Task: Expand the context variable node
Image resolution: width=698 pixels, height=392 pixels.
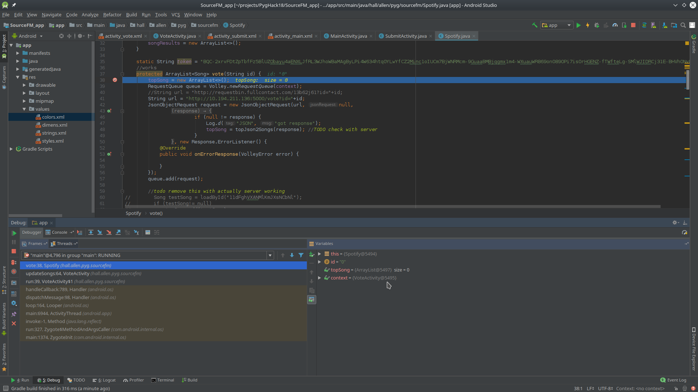Action: (320, 278)
